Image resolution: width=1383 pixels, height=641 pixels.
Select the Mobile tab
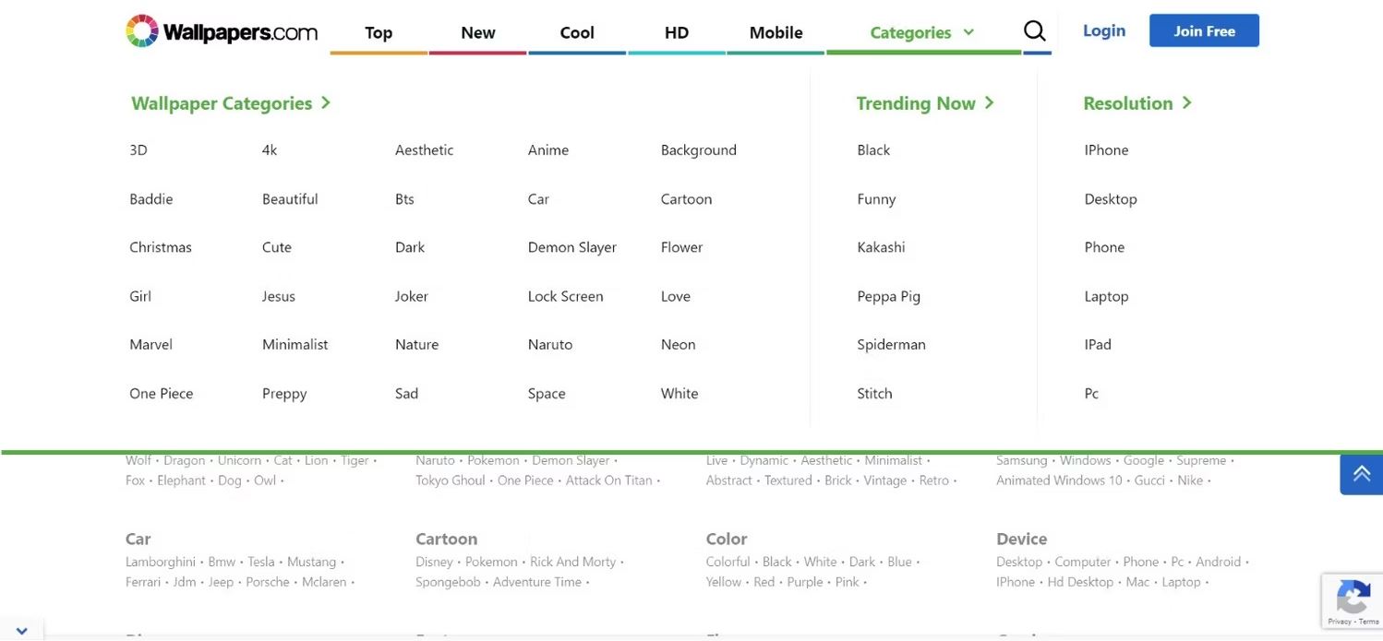(776, 32)
